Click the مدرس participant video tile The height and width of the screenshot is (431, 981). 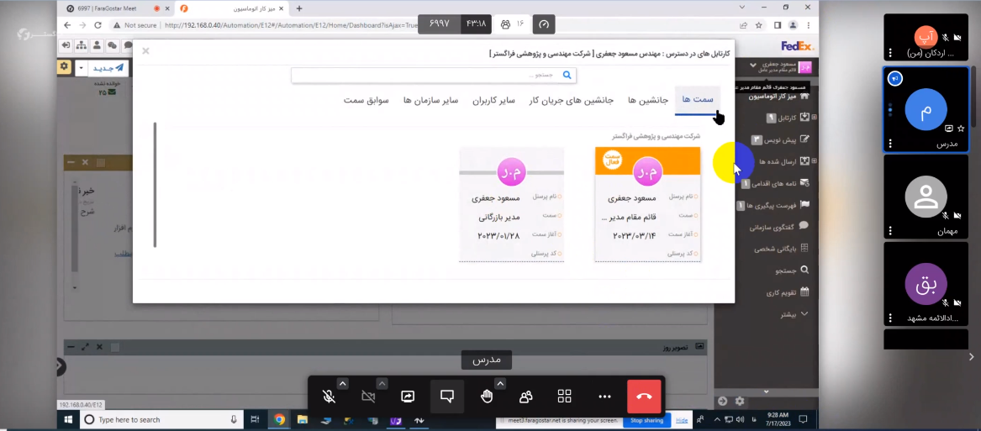pyautogui.click(x=926, y=109)
